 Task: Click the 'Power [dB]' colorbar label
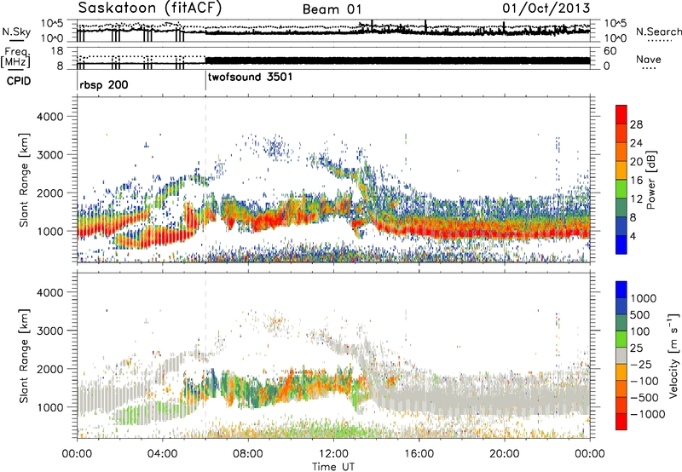click(x=650, y=180)
